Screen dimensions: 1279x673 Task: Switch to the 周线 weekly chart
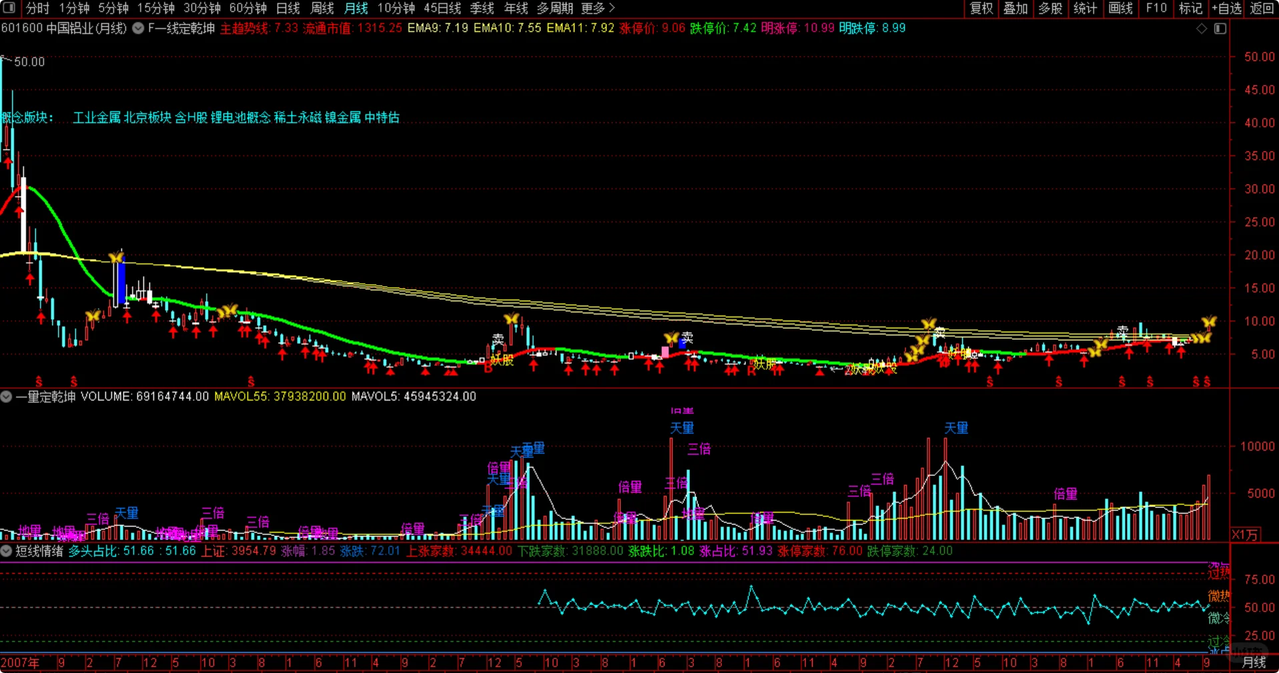tap(322, 8)
